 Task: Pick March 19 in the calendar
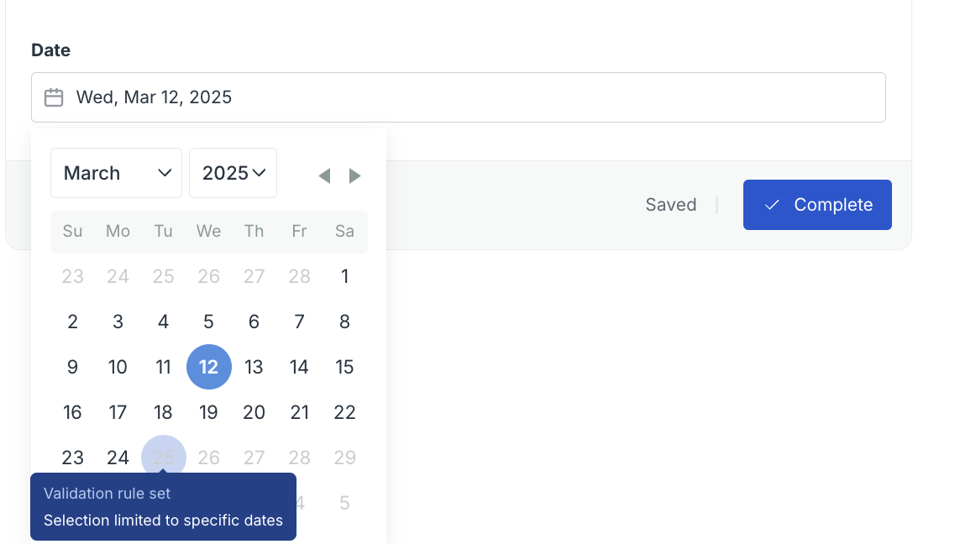208,412
